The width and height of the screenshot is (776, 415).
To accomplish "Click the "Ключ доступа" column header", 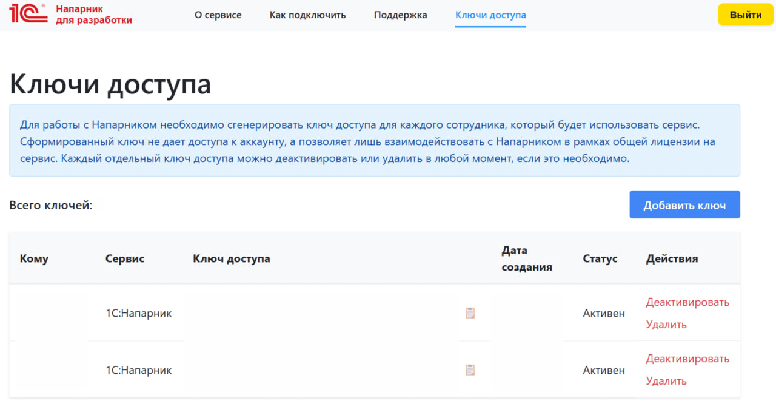I will [232, 258].
